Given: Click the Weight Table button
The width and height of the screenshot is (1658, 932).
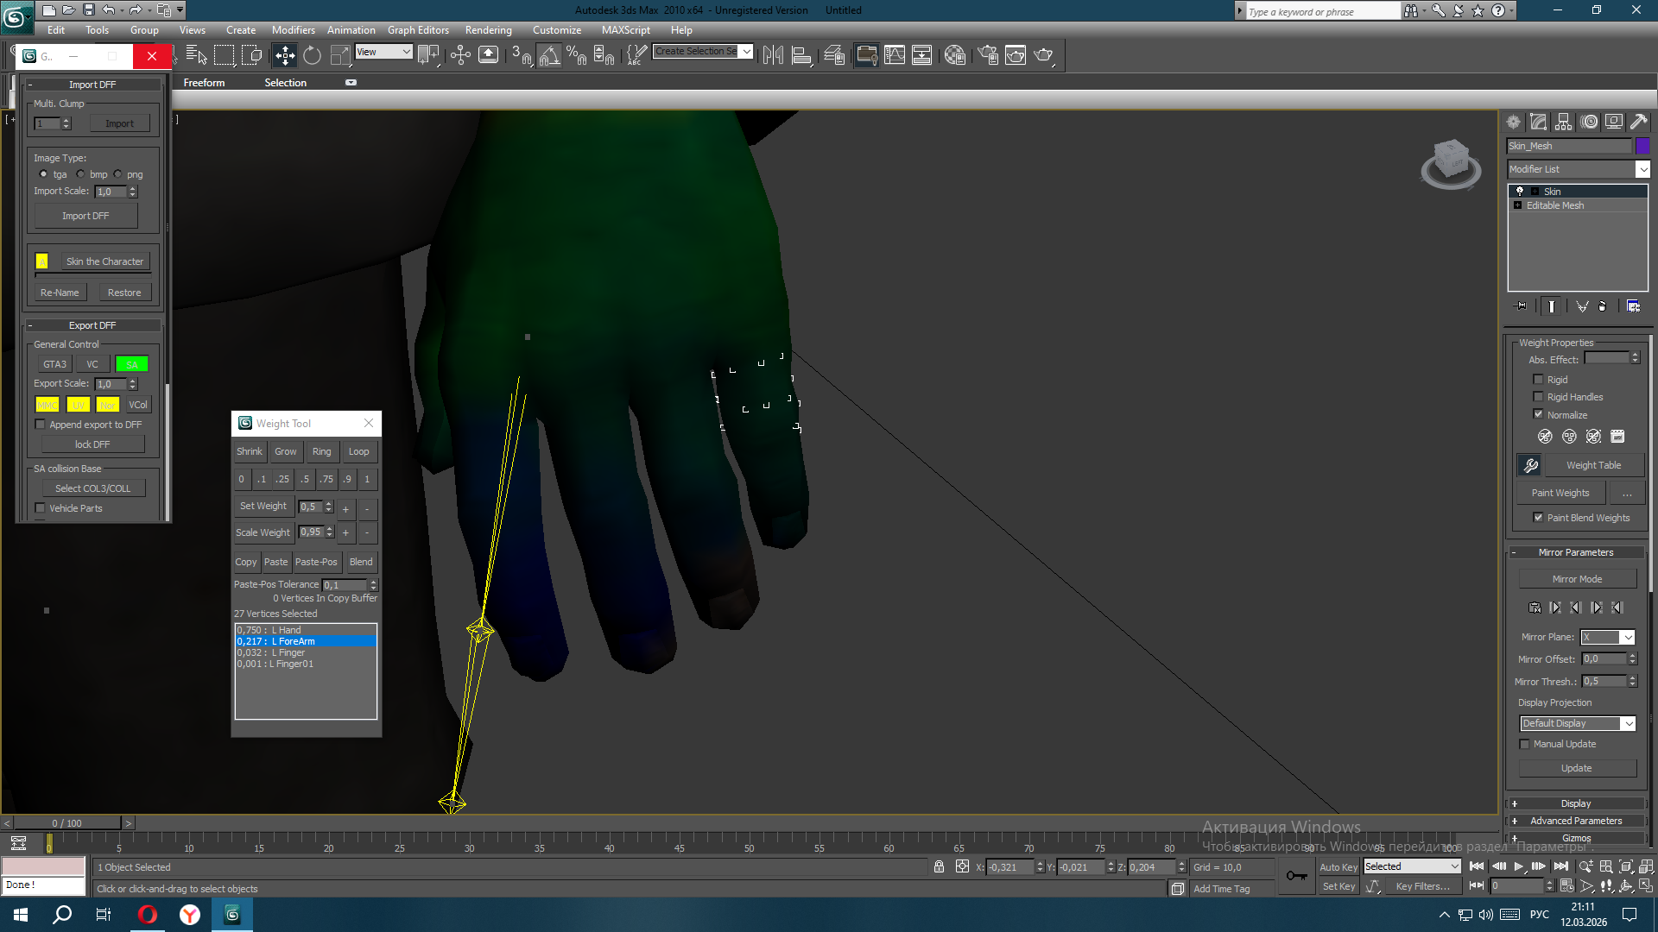Looking at the screenshot, I should pos(1593,465).
